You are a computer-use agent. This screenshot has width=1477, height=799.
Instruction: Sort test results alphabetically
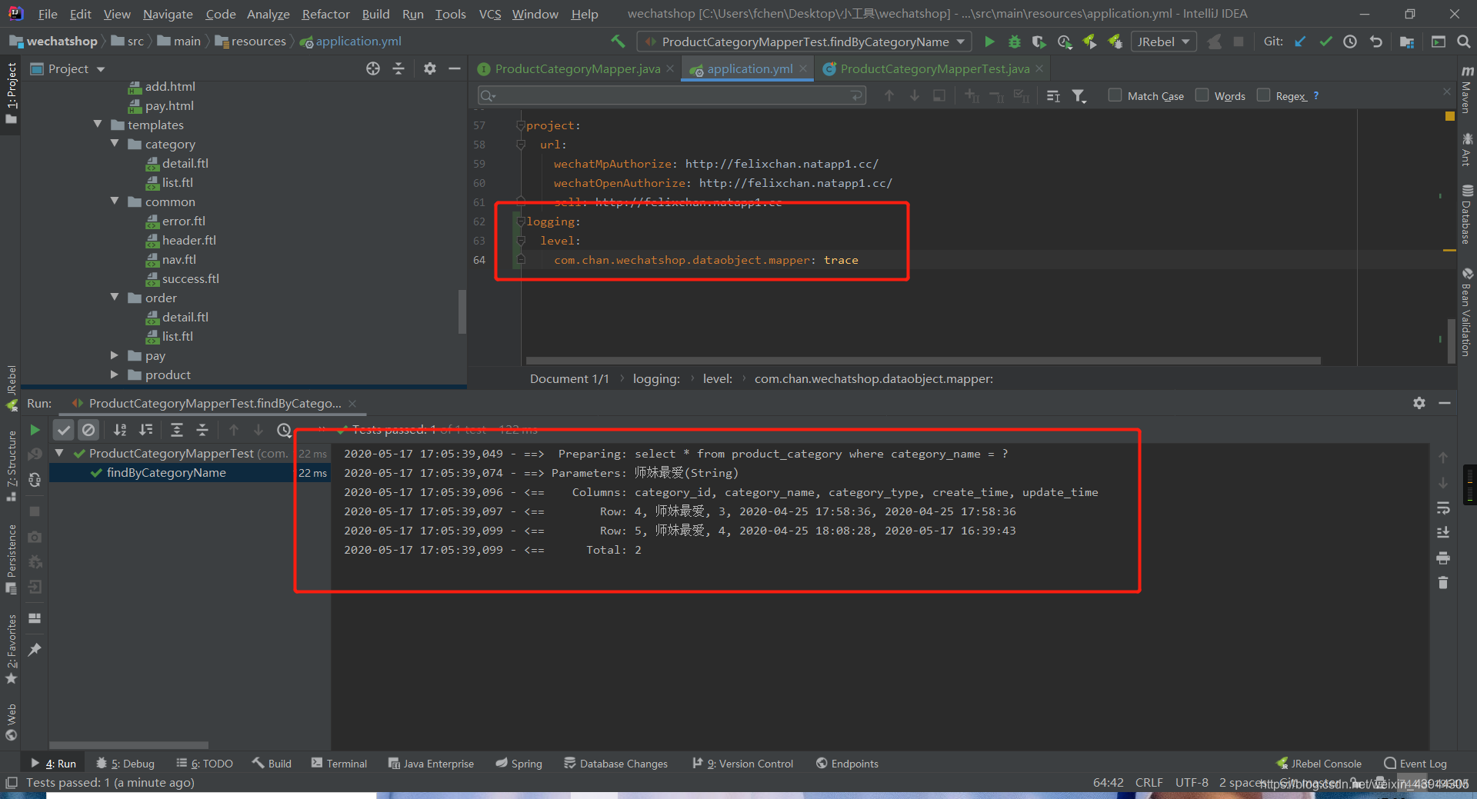coord(120,430)
